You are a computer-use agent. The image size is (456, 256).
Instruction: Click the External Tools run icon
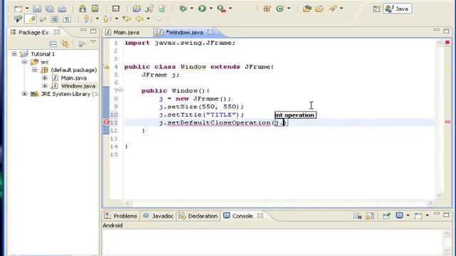pyautogui.click(x=222, y=9)
